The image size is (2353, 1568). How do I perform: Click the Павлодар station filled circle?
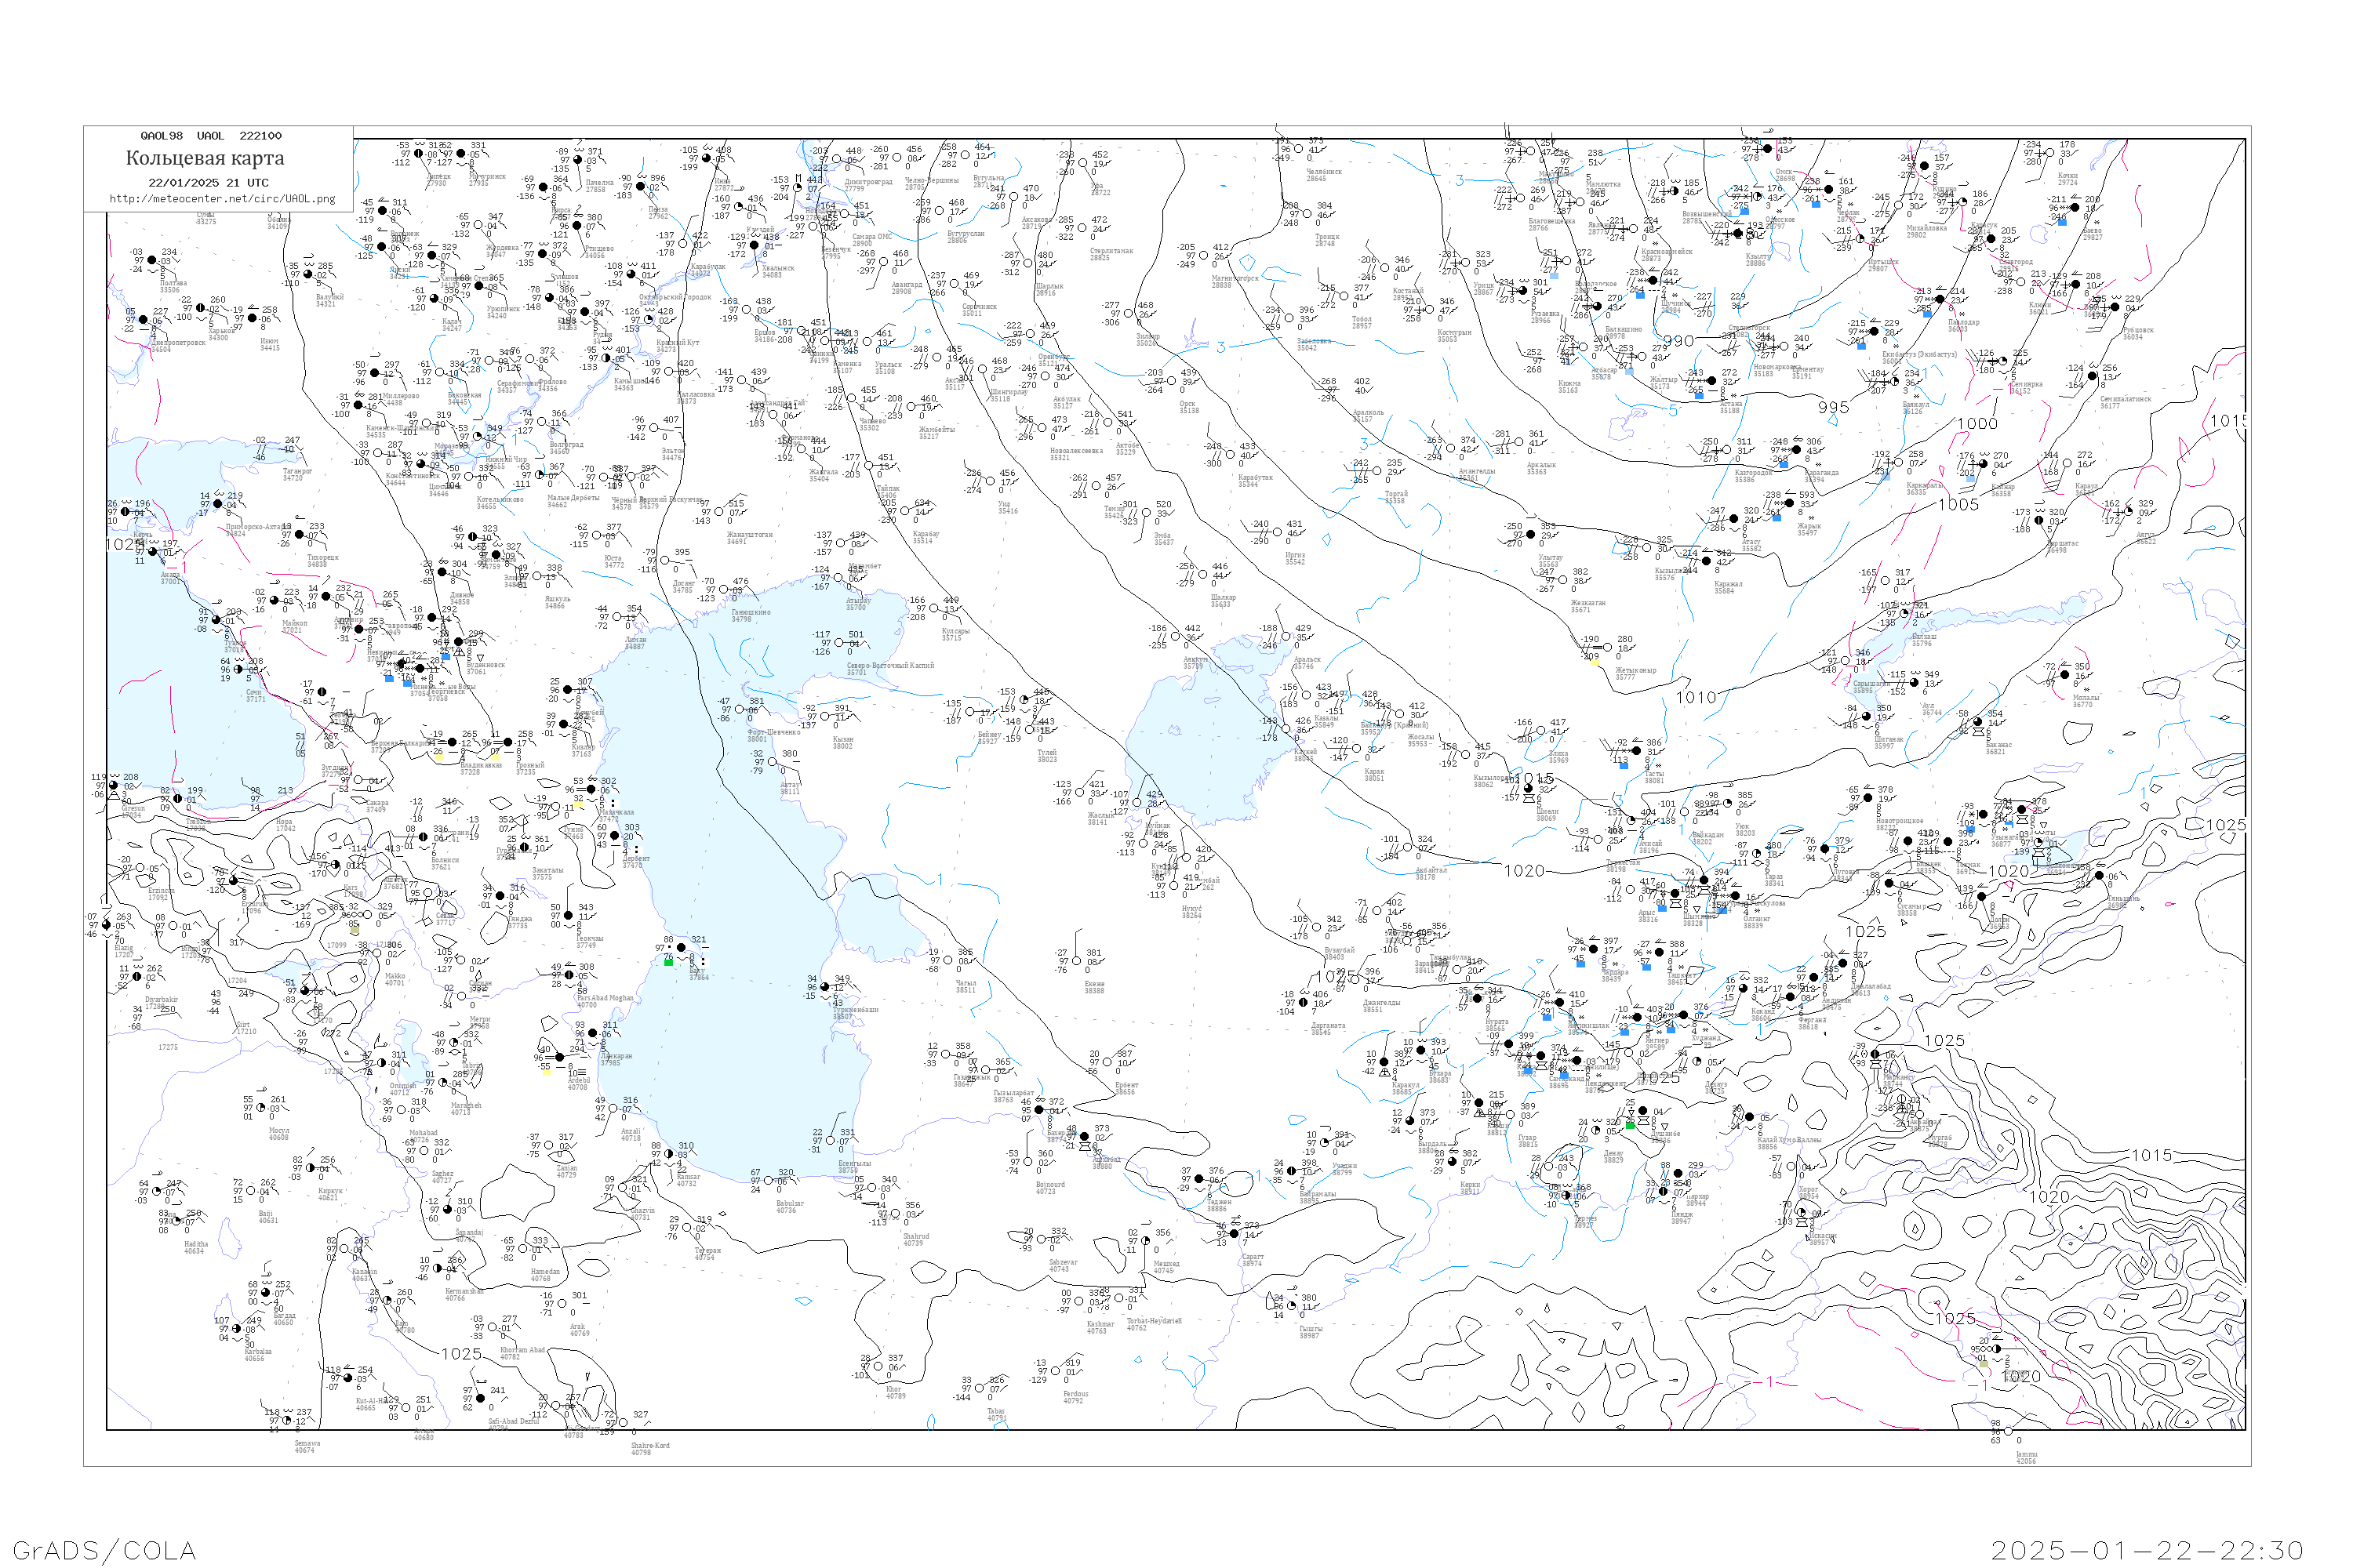1940,299
